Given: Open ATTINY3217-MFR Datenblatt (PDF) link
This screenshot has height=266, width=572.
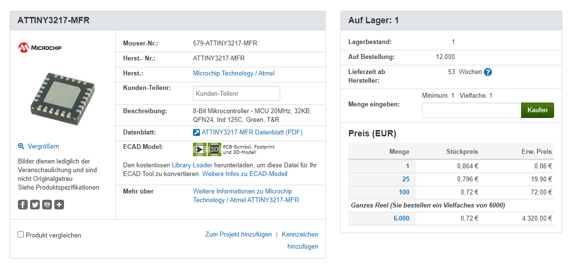Looking at the screenshot, I should 252,133.
